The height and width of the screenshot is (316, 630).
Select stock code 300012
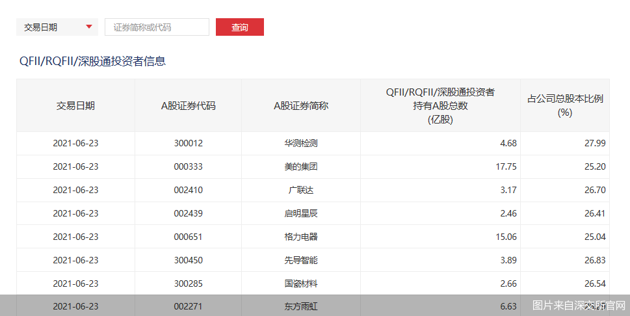click(188, 143)
